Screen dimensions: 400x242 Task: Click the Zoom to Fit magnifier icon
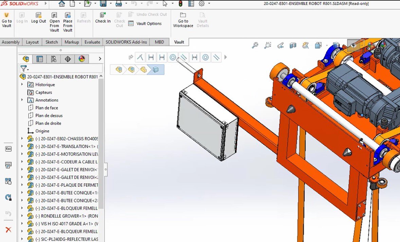point(255,45)
